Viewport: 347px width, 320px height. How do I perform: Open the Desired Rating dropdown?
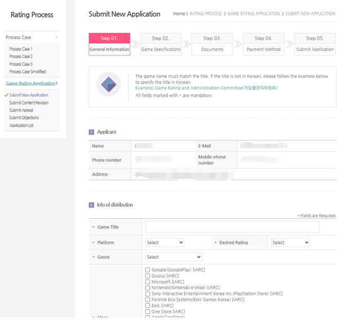tap(290, 242)
